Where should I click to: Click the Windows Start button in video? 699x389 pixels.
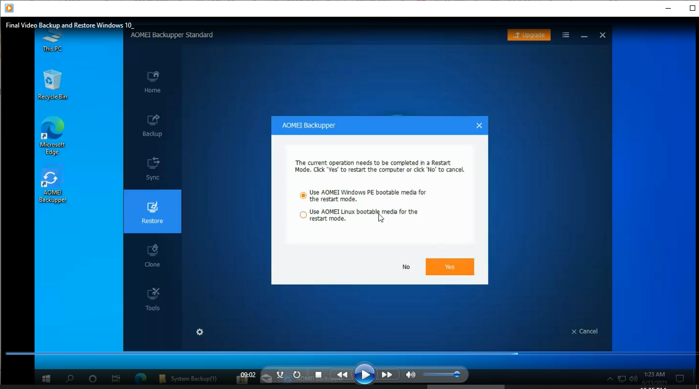tap(46, 379)
